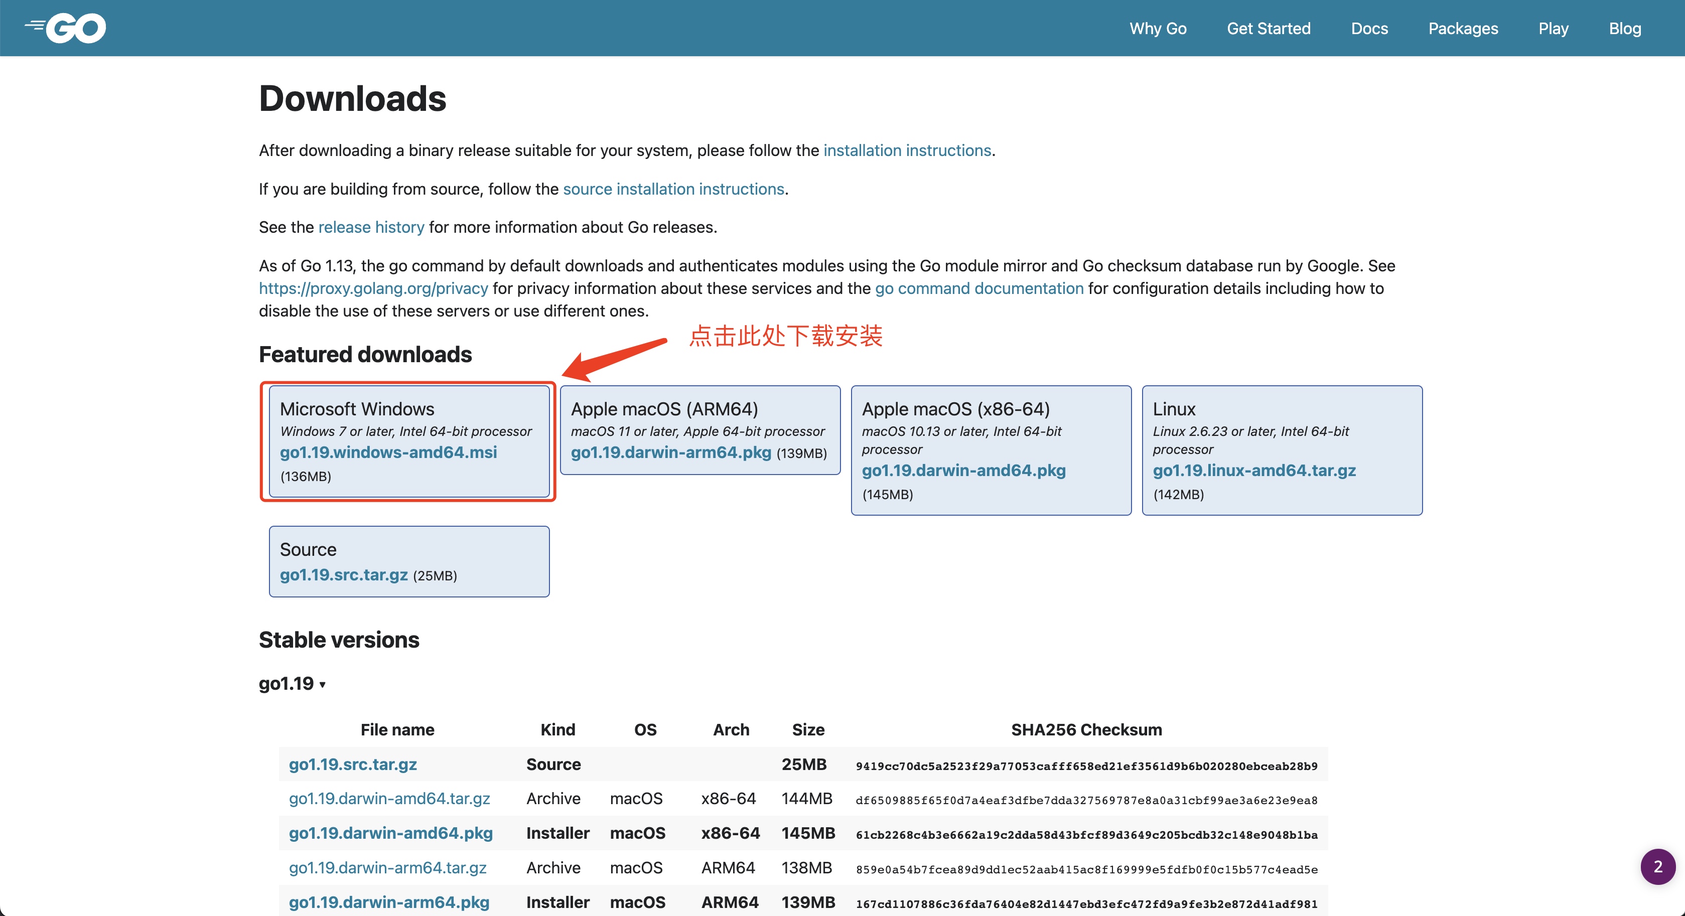Select the Apple macOS (ARM64) card title

[x=664, y=409]
